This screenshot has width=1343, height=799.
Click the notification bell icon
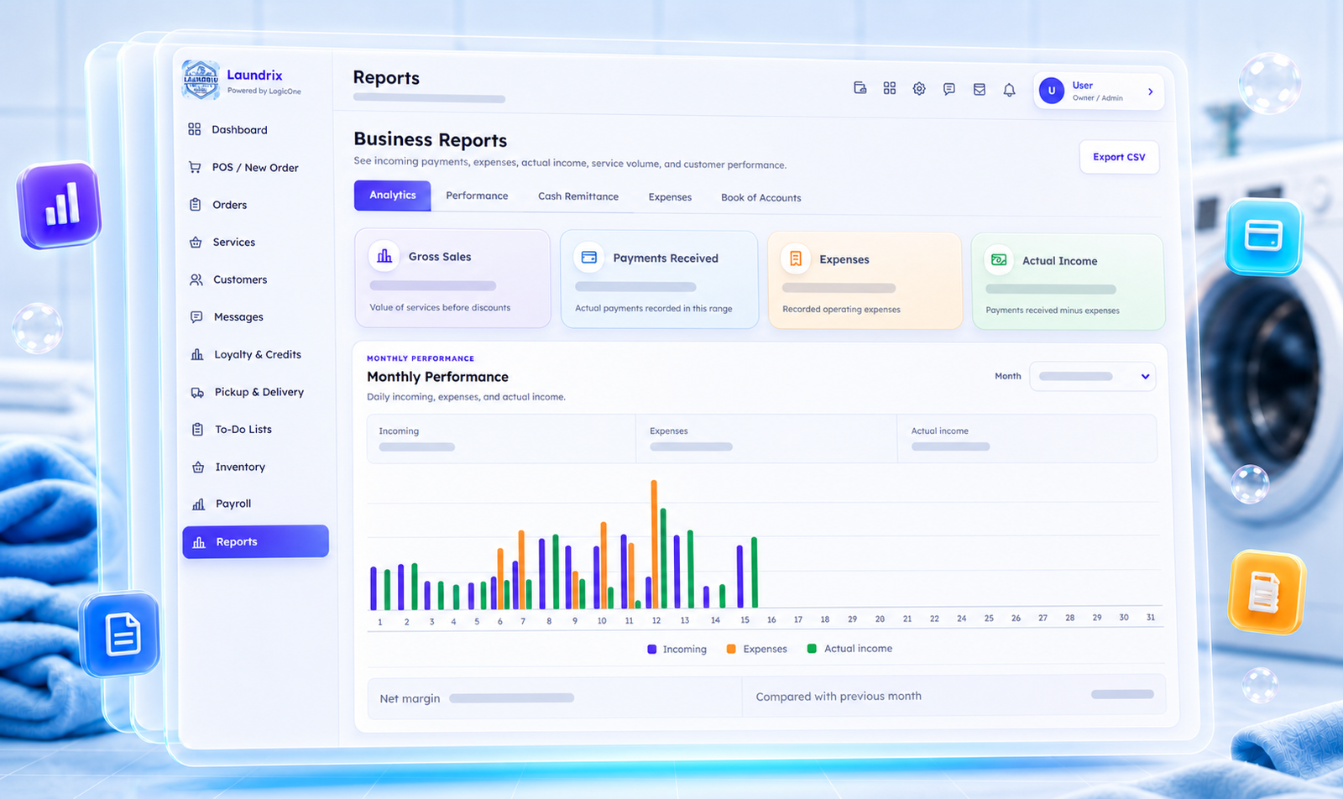pos(1009,90)
